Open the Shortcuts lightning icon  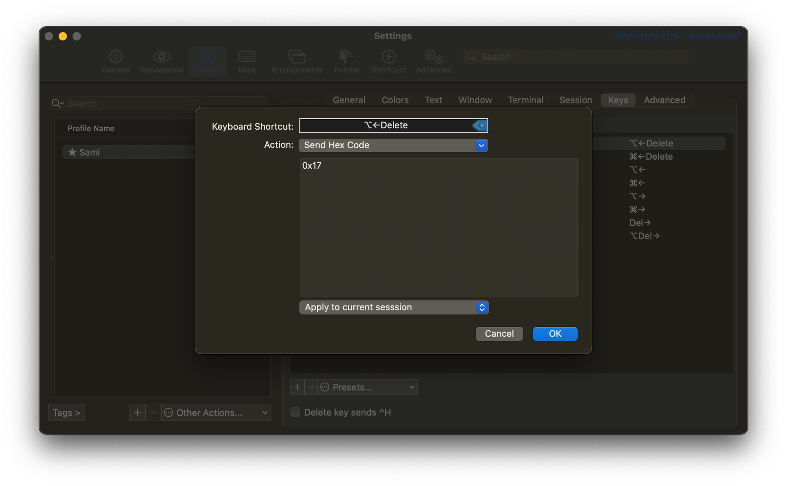tap(388, 57)
